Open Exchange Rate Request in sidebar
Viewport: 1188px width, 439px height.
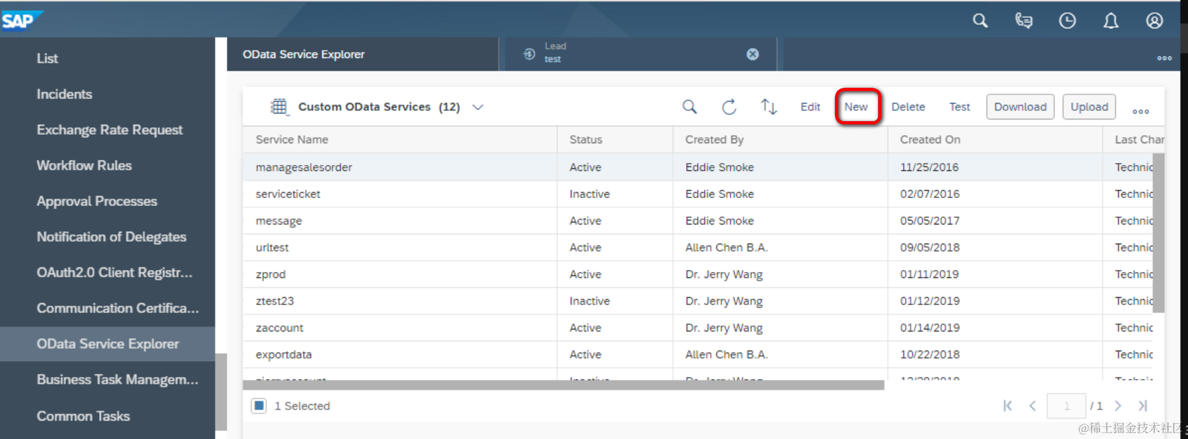pyautogui.click(x=110, y=129)
